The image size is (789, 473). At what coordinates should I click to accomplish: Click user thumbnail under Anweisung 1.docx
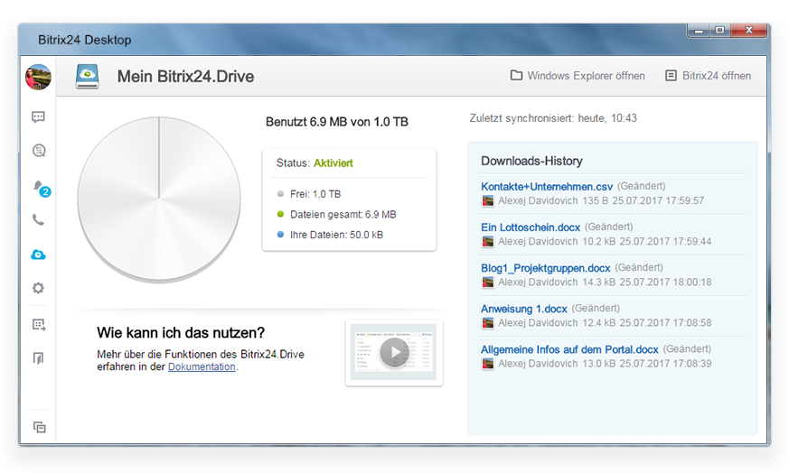click(488, 323)
